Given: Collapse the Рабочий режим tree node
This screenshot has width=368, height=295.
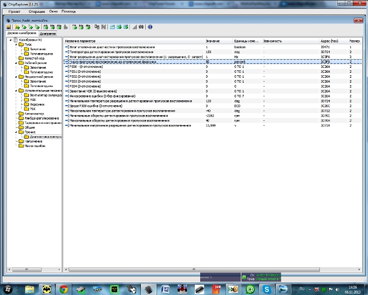Looking at the screenshot, I should point(16,63).
